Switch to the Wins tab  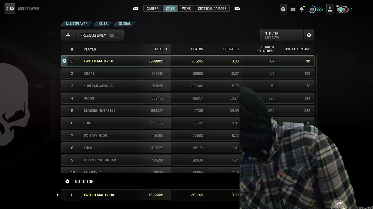pyautogui.click(x=186, y=9)
